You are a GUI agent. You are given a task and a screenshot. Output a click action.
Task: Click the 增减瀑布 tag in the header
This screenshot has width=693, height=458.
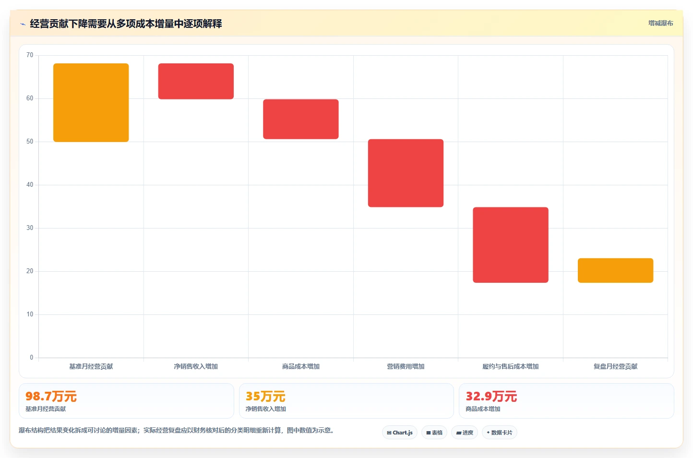coord(660,23)
